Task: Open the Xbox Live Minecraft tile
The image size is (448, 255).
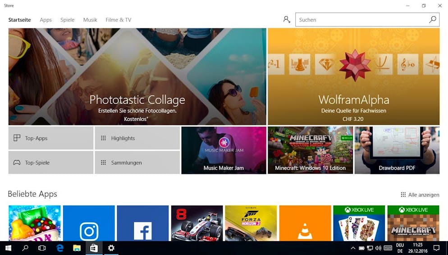Action: (413, 223)
